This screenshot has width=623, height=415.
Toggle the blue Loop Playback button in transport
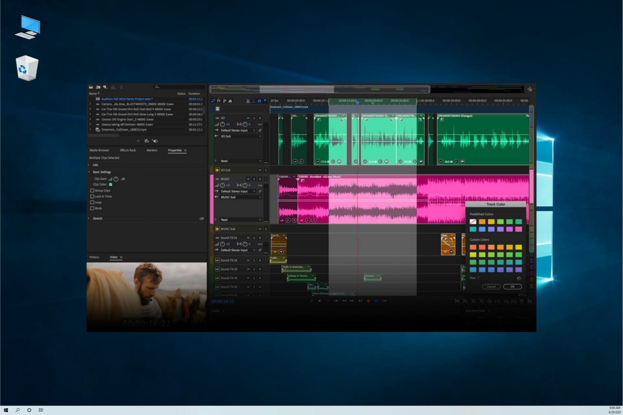pos(376,301)
